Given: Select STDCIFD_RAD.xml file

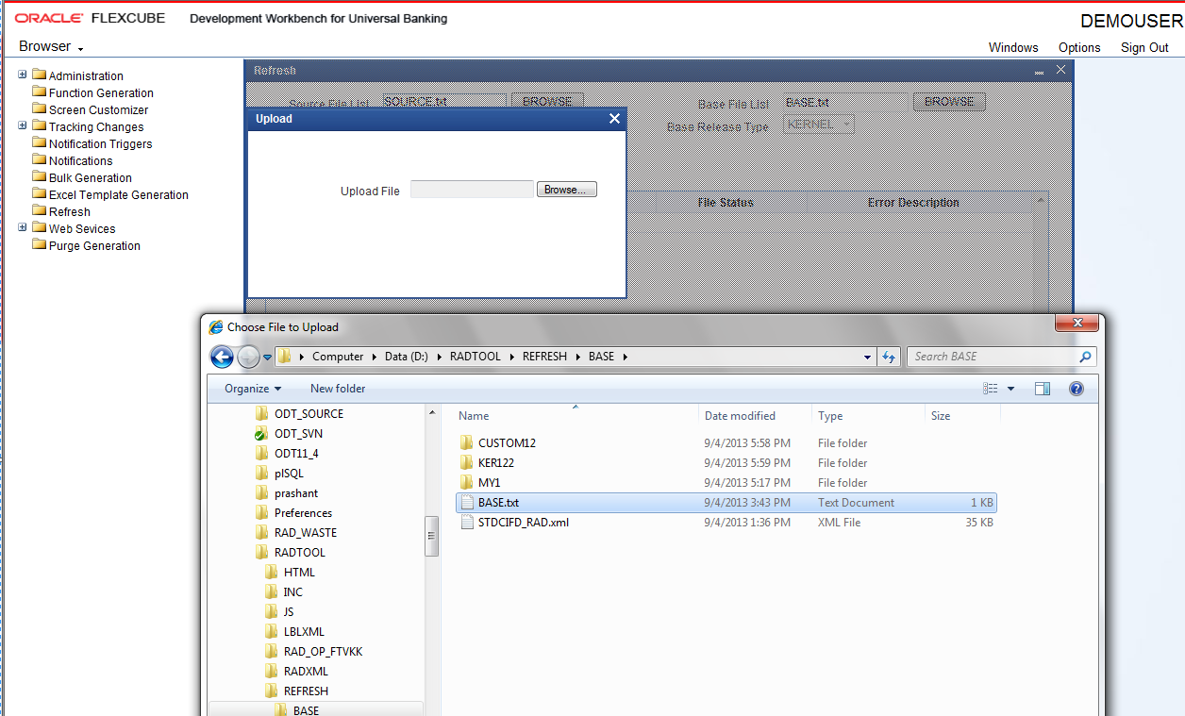Looking at the screenshot, I should pos(523,522).
